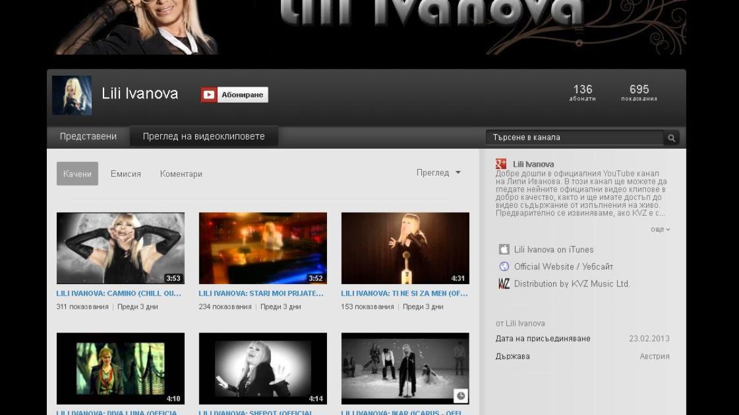Open the Коментари section

pos(181,174)
